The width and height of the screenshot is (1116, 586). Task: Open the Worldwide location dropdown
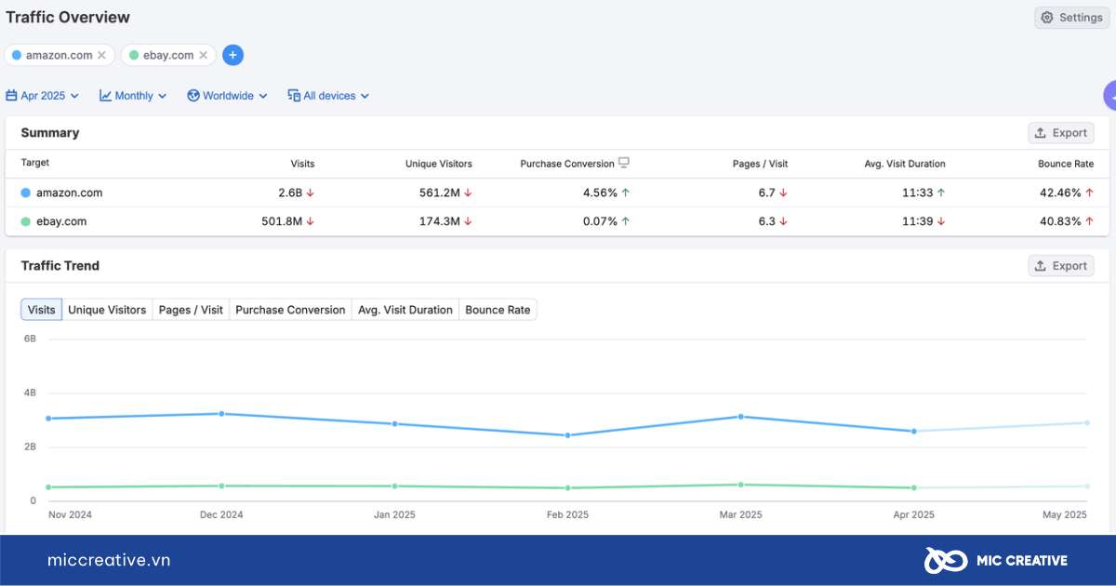[x=228, y=96]
